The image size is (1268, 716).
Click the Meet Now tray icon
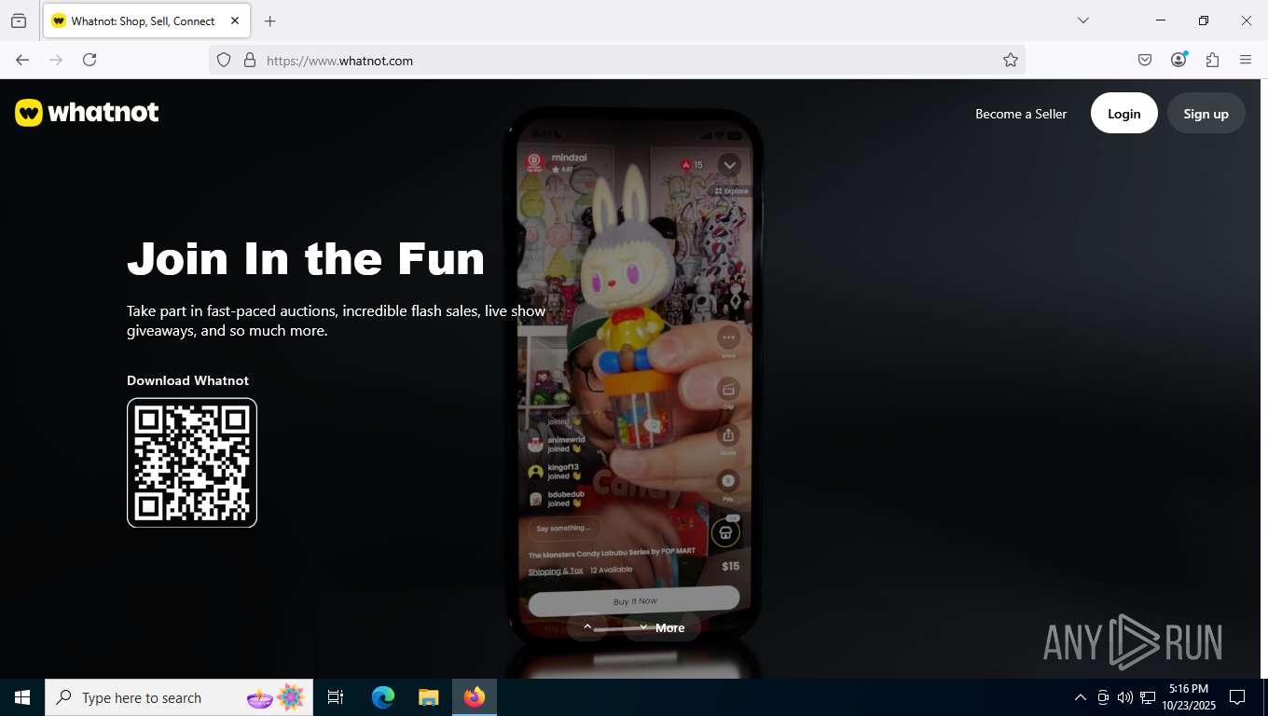click(x=1103, y=697)
